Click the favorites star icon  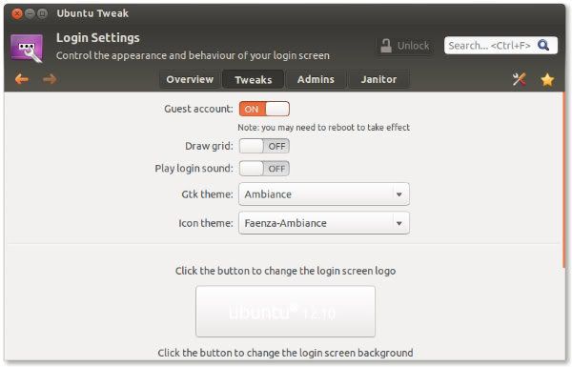pyautogui.click(x=547, y=79)
